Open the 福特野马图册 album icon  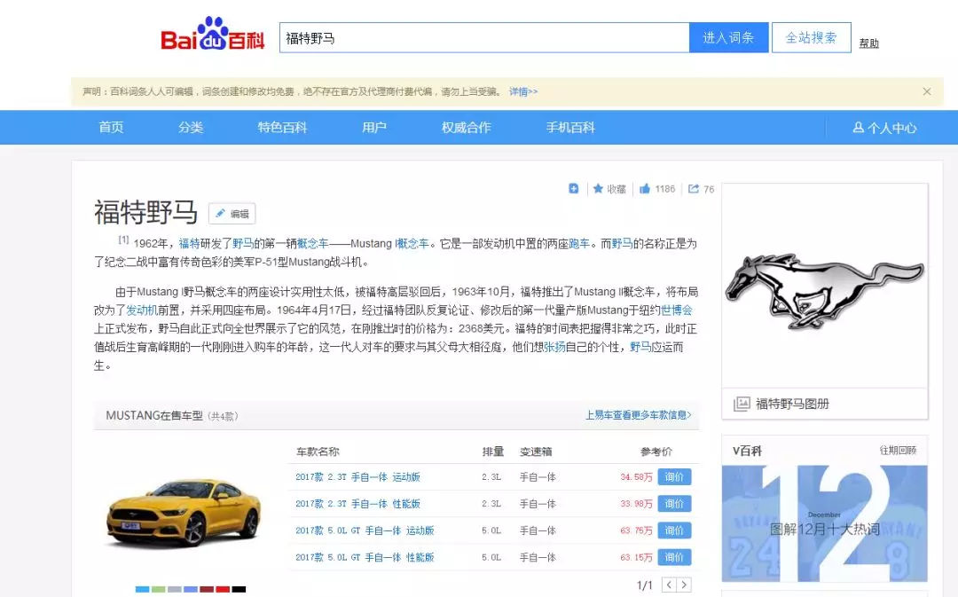741,404
